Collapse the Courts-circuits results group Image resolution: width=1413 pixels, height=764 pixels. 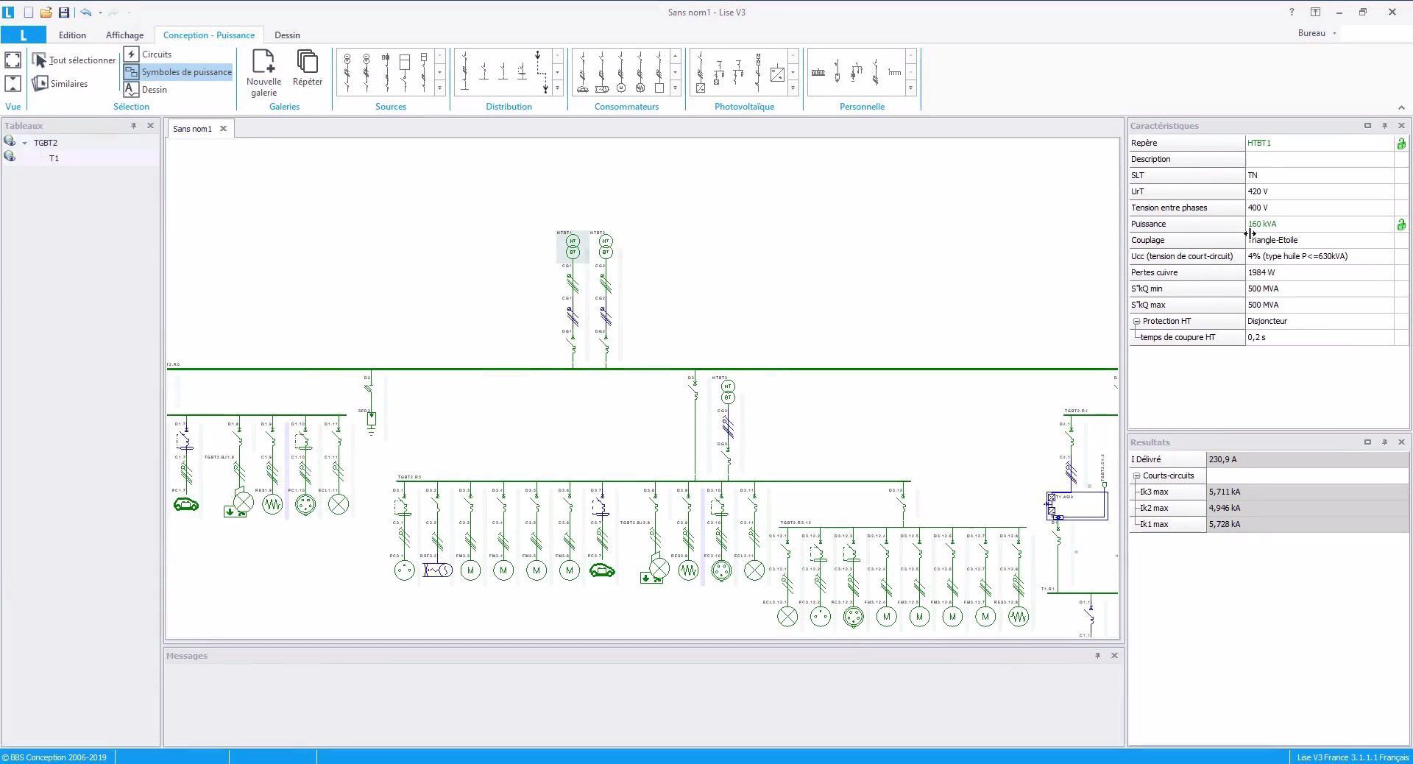(1137, 475)
